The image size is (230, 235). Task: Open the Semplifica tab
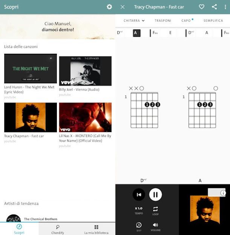tap(213, 20)
